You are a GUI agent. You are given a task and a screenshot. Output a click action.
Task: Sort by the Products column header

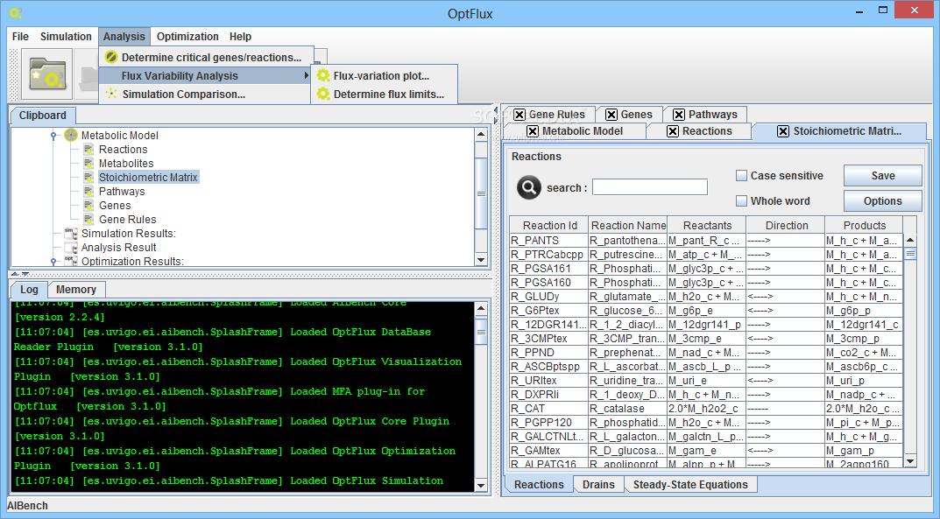pyautogui.click(x=865, y=225)
